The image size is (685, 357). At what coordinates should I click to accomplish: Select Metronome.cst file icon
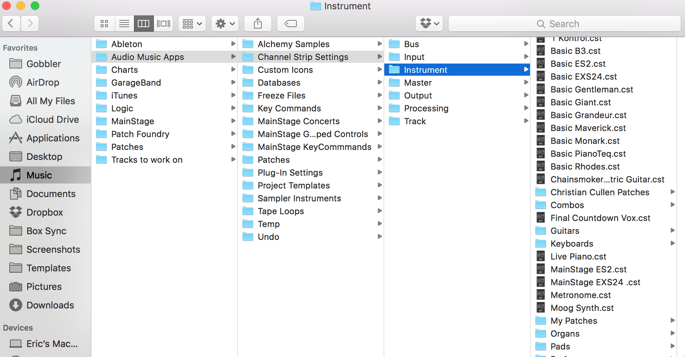pos(541,295)
